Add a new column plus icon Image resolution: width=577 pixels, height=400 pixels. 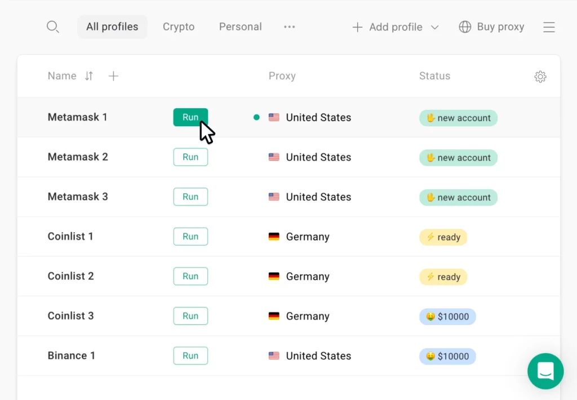click(113, 76)
